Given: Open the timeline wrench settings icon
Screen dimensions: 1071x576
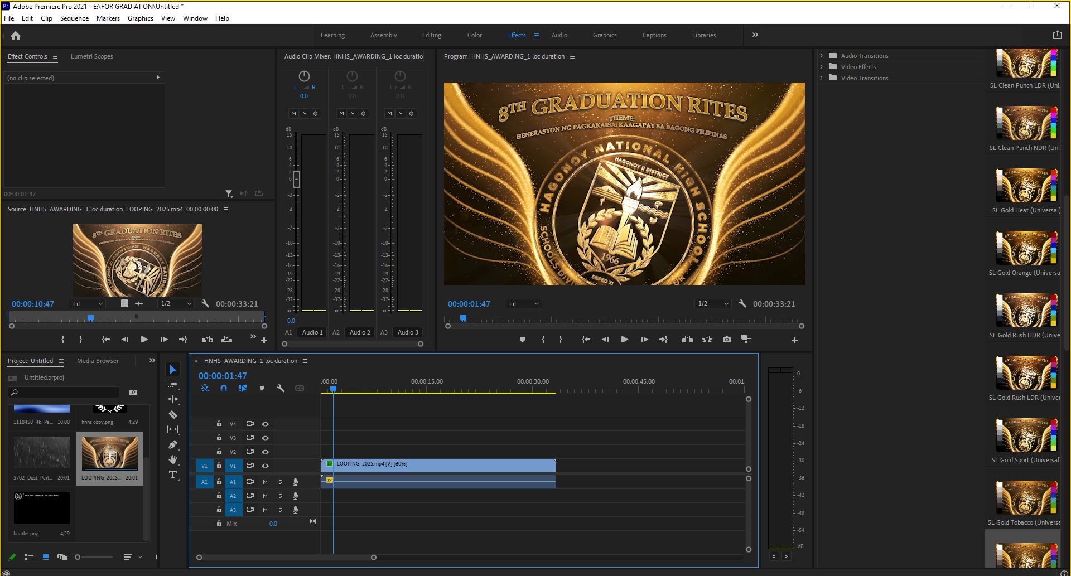Looking at the screenshot, I should 281,388.
